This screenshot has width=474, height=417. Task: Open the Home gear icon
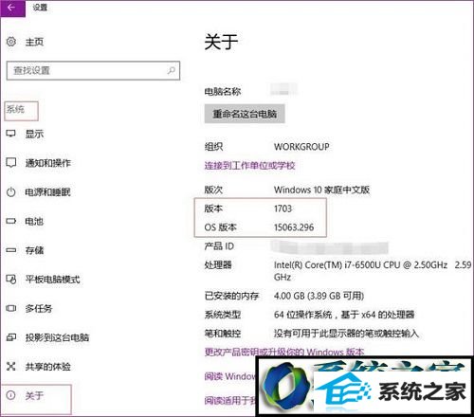(x=11, y=42)
